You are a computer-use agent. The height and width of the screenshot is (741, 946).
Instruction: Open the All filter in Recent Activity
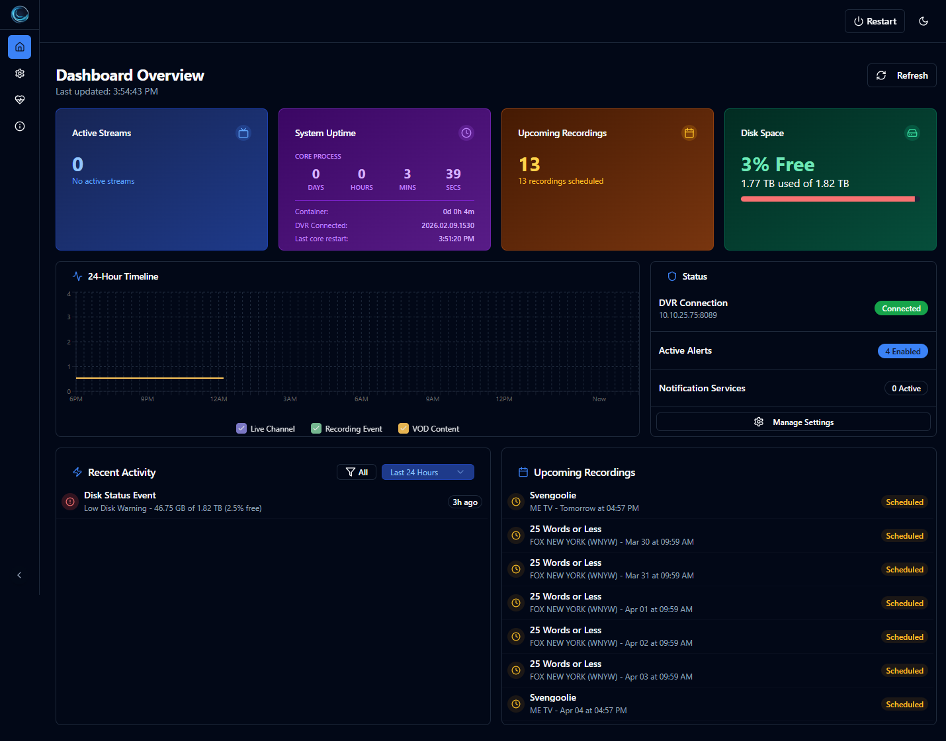coord(356,472)
